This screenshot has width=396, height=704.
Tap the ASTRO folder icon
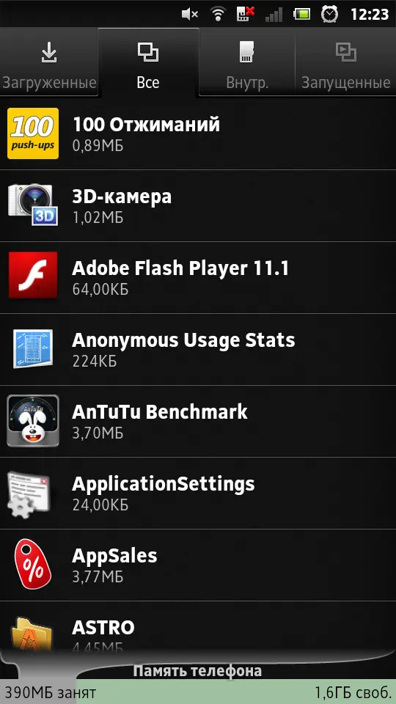click(x=30, y=635)
